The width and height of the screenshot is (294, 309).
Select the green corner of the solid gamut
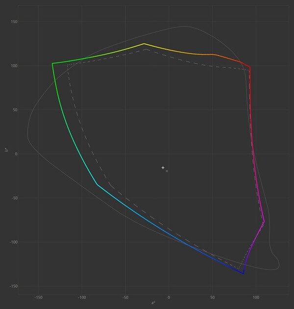tap(52, 63)
